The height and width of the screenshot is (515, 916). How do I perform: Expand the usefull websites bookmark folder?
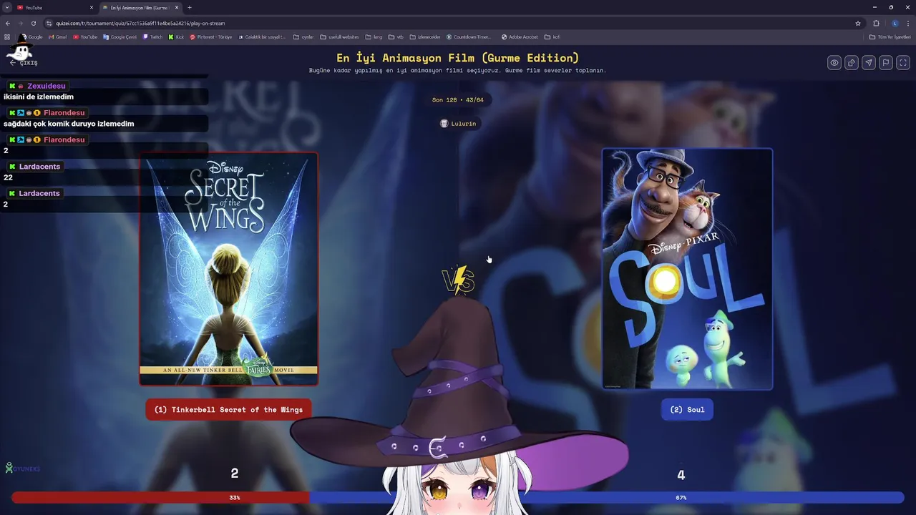(x=339, y=36)
